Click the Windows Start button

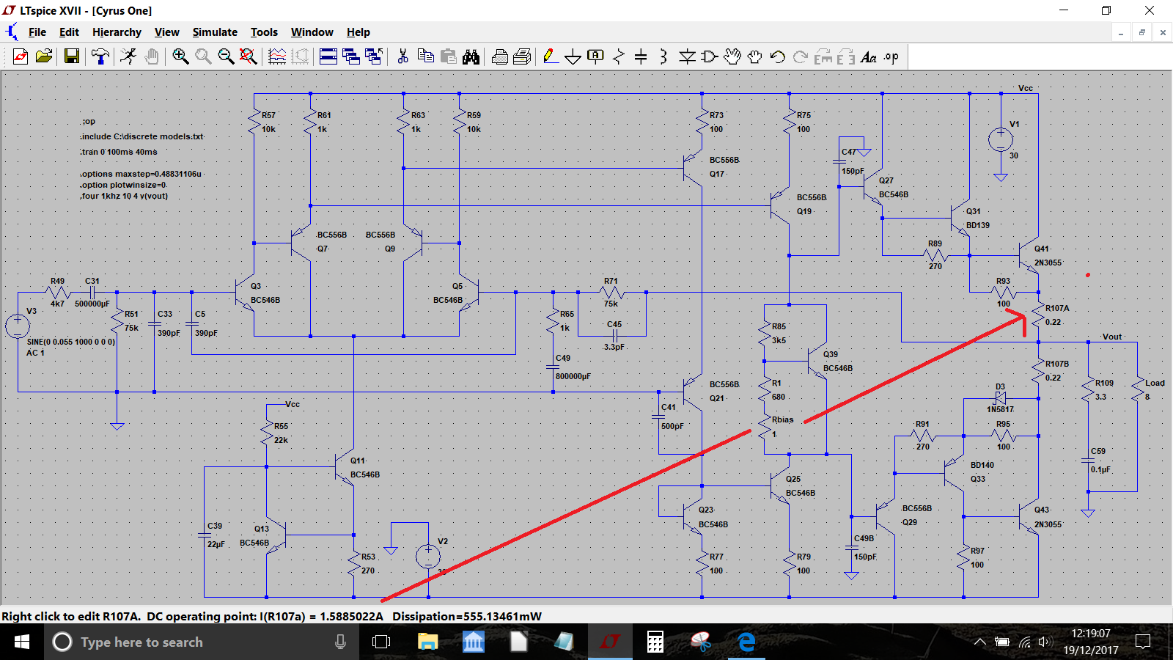click(22, 642)
